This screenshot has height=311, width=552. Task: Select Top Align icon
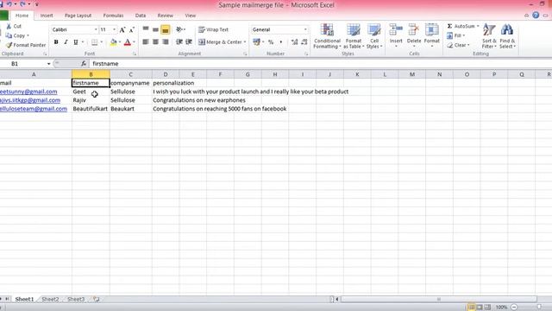pos(146,29)
